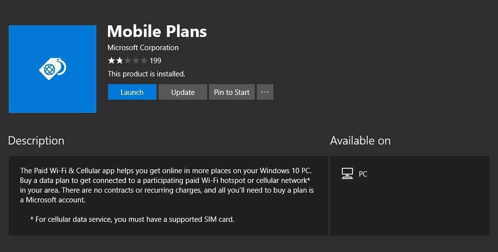
Task: Pin Mobile Plans to Start
Action: (x=232, y=92)
